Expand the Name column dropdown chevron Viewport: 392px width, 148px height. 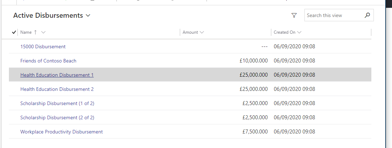tap(43, 32)
